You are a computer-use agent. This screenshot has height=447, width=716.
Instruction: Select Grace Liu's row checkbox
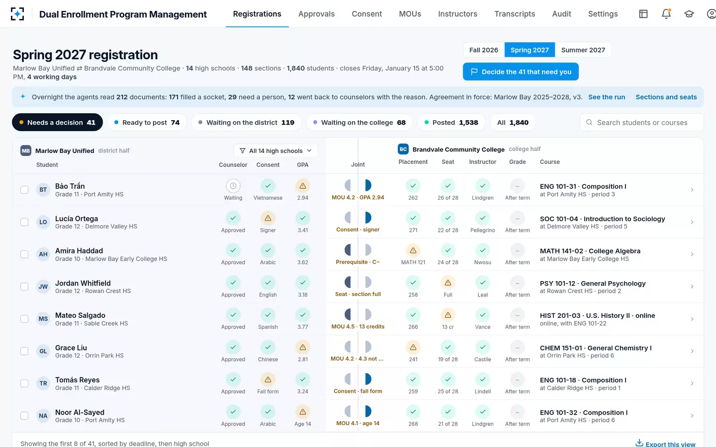[x=24, y=351]
